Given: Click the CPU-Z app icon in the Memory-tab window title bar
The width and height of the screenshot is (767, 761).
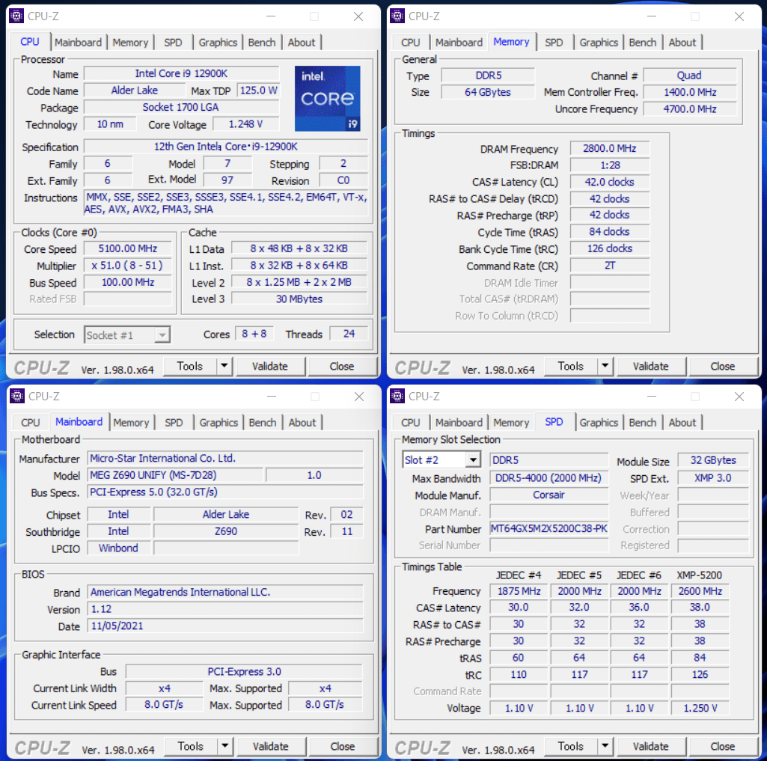Looking at the screenshot, I should pos(397,16).
